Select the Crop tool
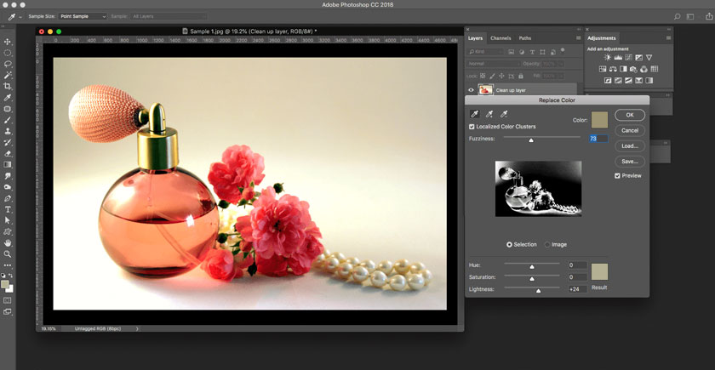The width and height of the screenshot is (715, 370). coord(9,87)
